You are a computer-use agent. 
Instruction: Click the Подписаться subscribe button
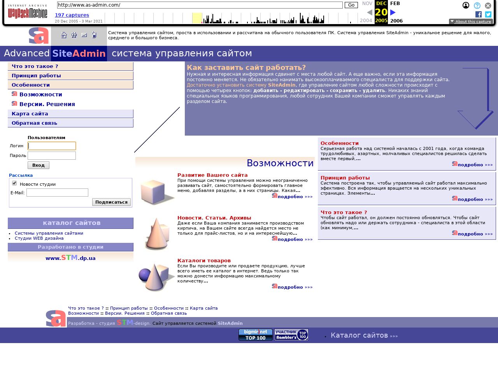tap(111, 202)
